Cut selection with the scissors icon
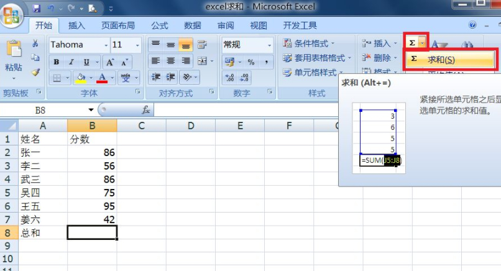 35,43
